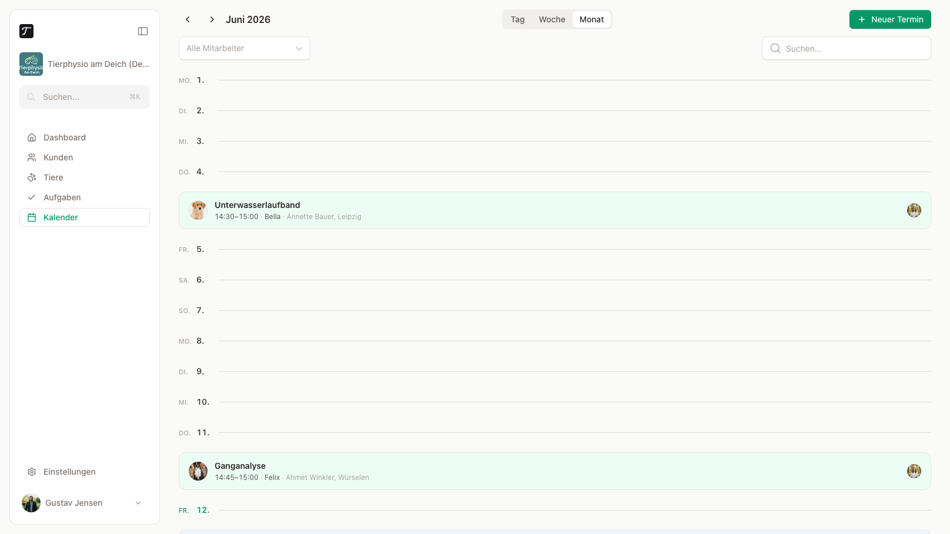Viewport: 950px width, 534px height.
Task: Click the Kunden people icon
Action: click(32, 157)
